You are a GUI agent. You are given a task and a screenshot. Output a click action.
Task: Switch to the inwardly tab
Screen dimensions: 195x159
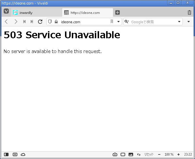click(36, 12)
